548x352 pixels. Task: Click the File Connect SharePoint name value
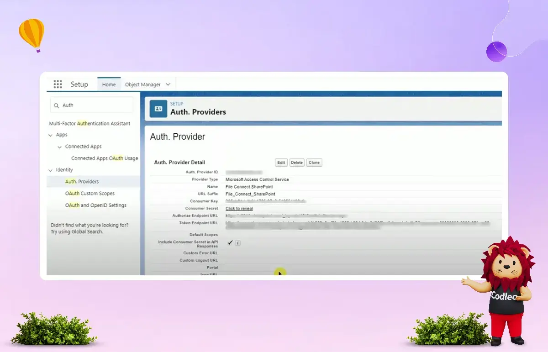tap(250, 187)
